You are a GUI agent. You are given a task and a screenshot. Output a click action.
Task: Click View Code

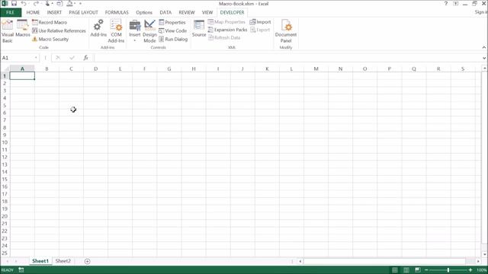pyautogui.click(x=172, y=30)
